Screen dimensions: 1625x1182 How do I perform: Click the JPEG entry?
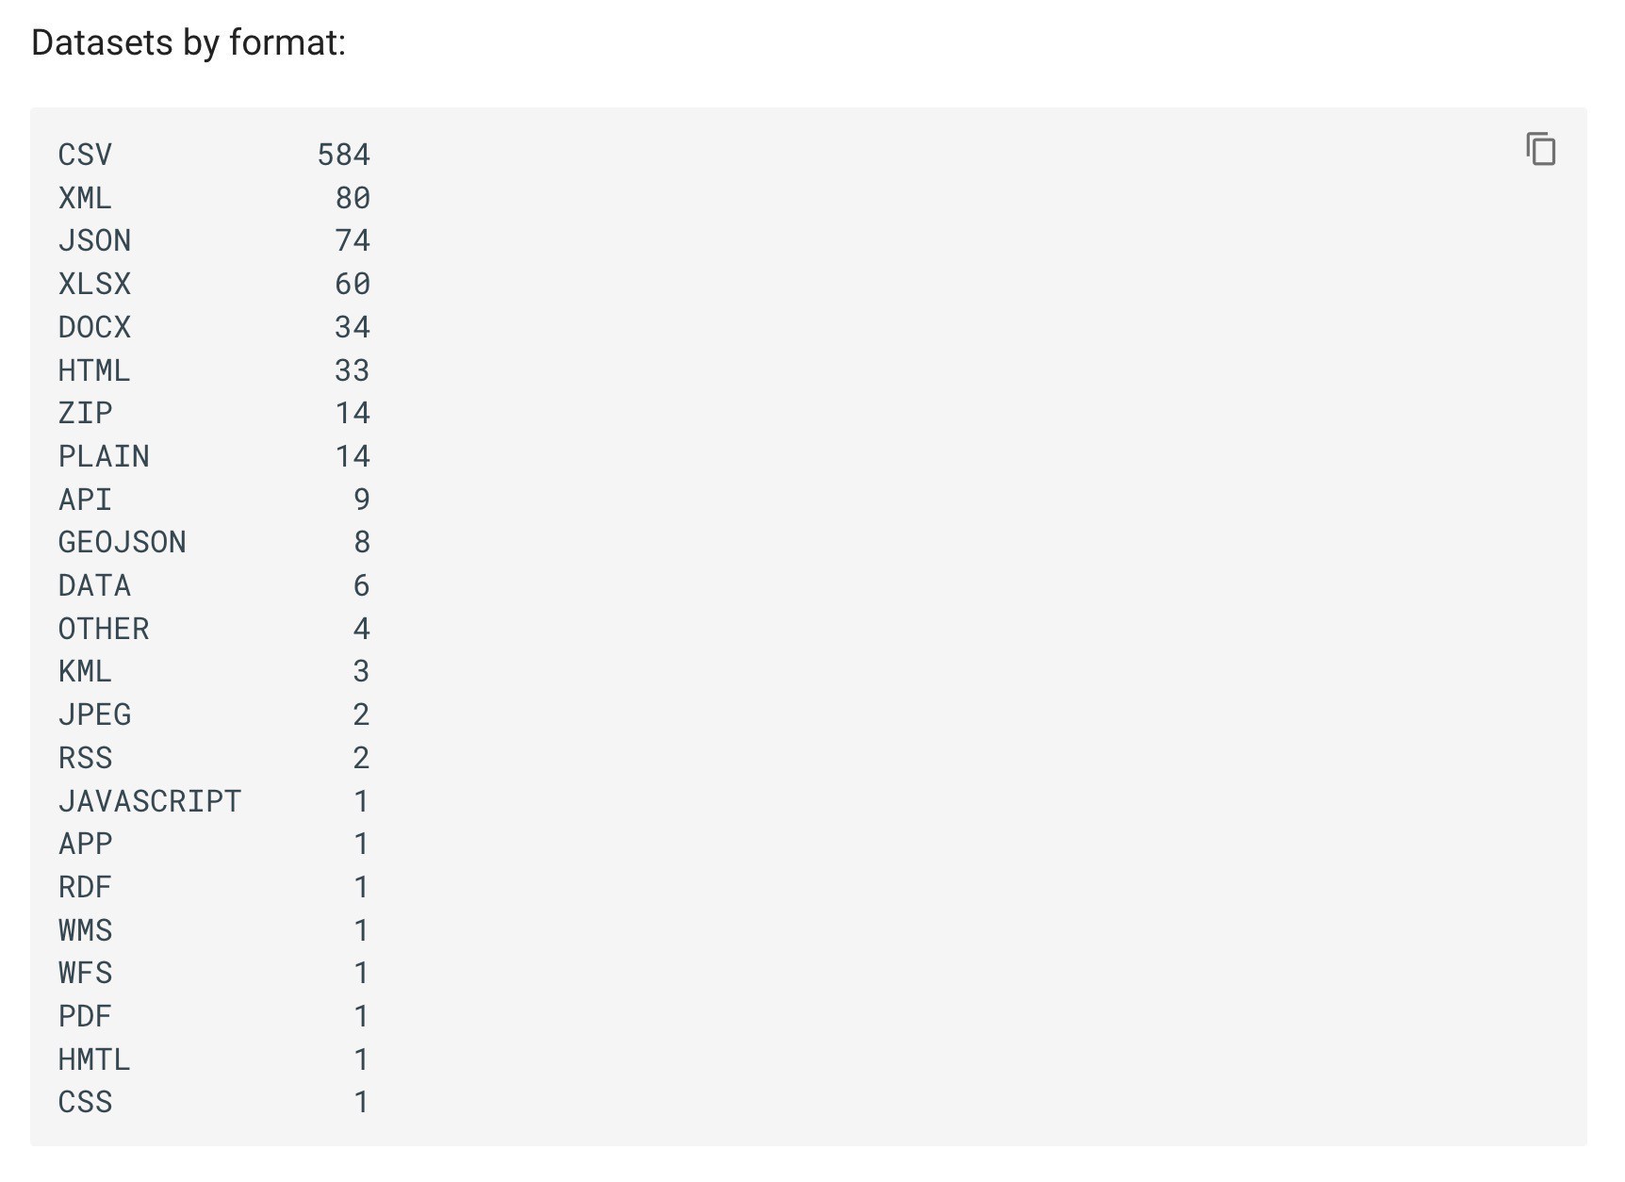(94, 714)
